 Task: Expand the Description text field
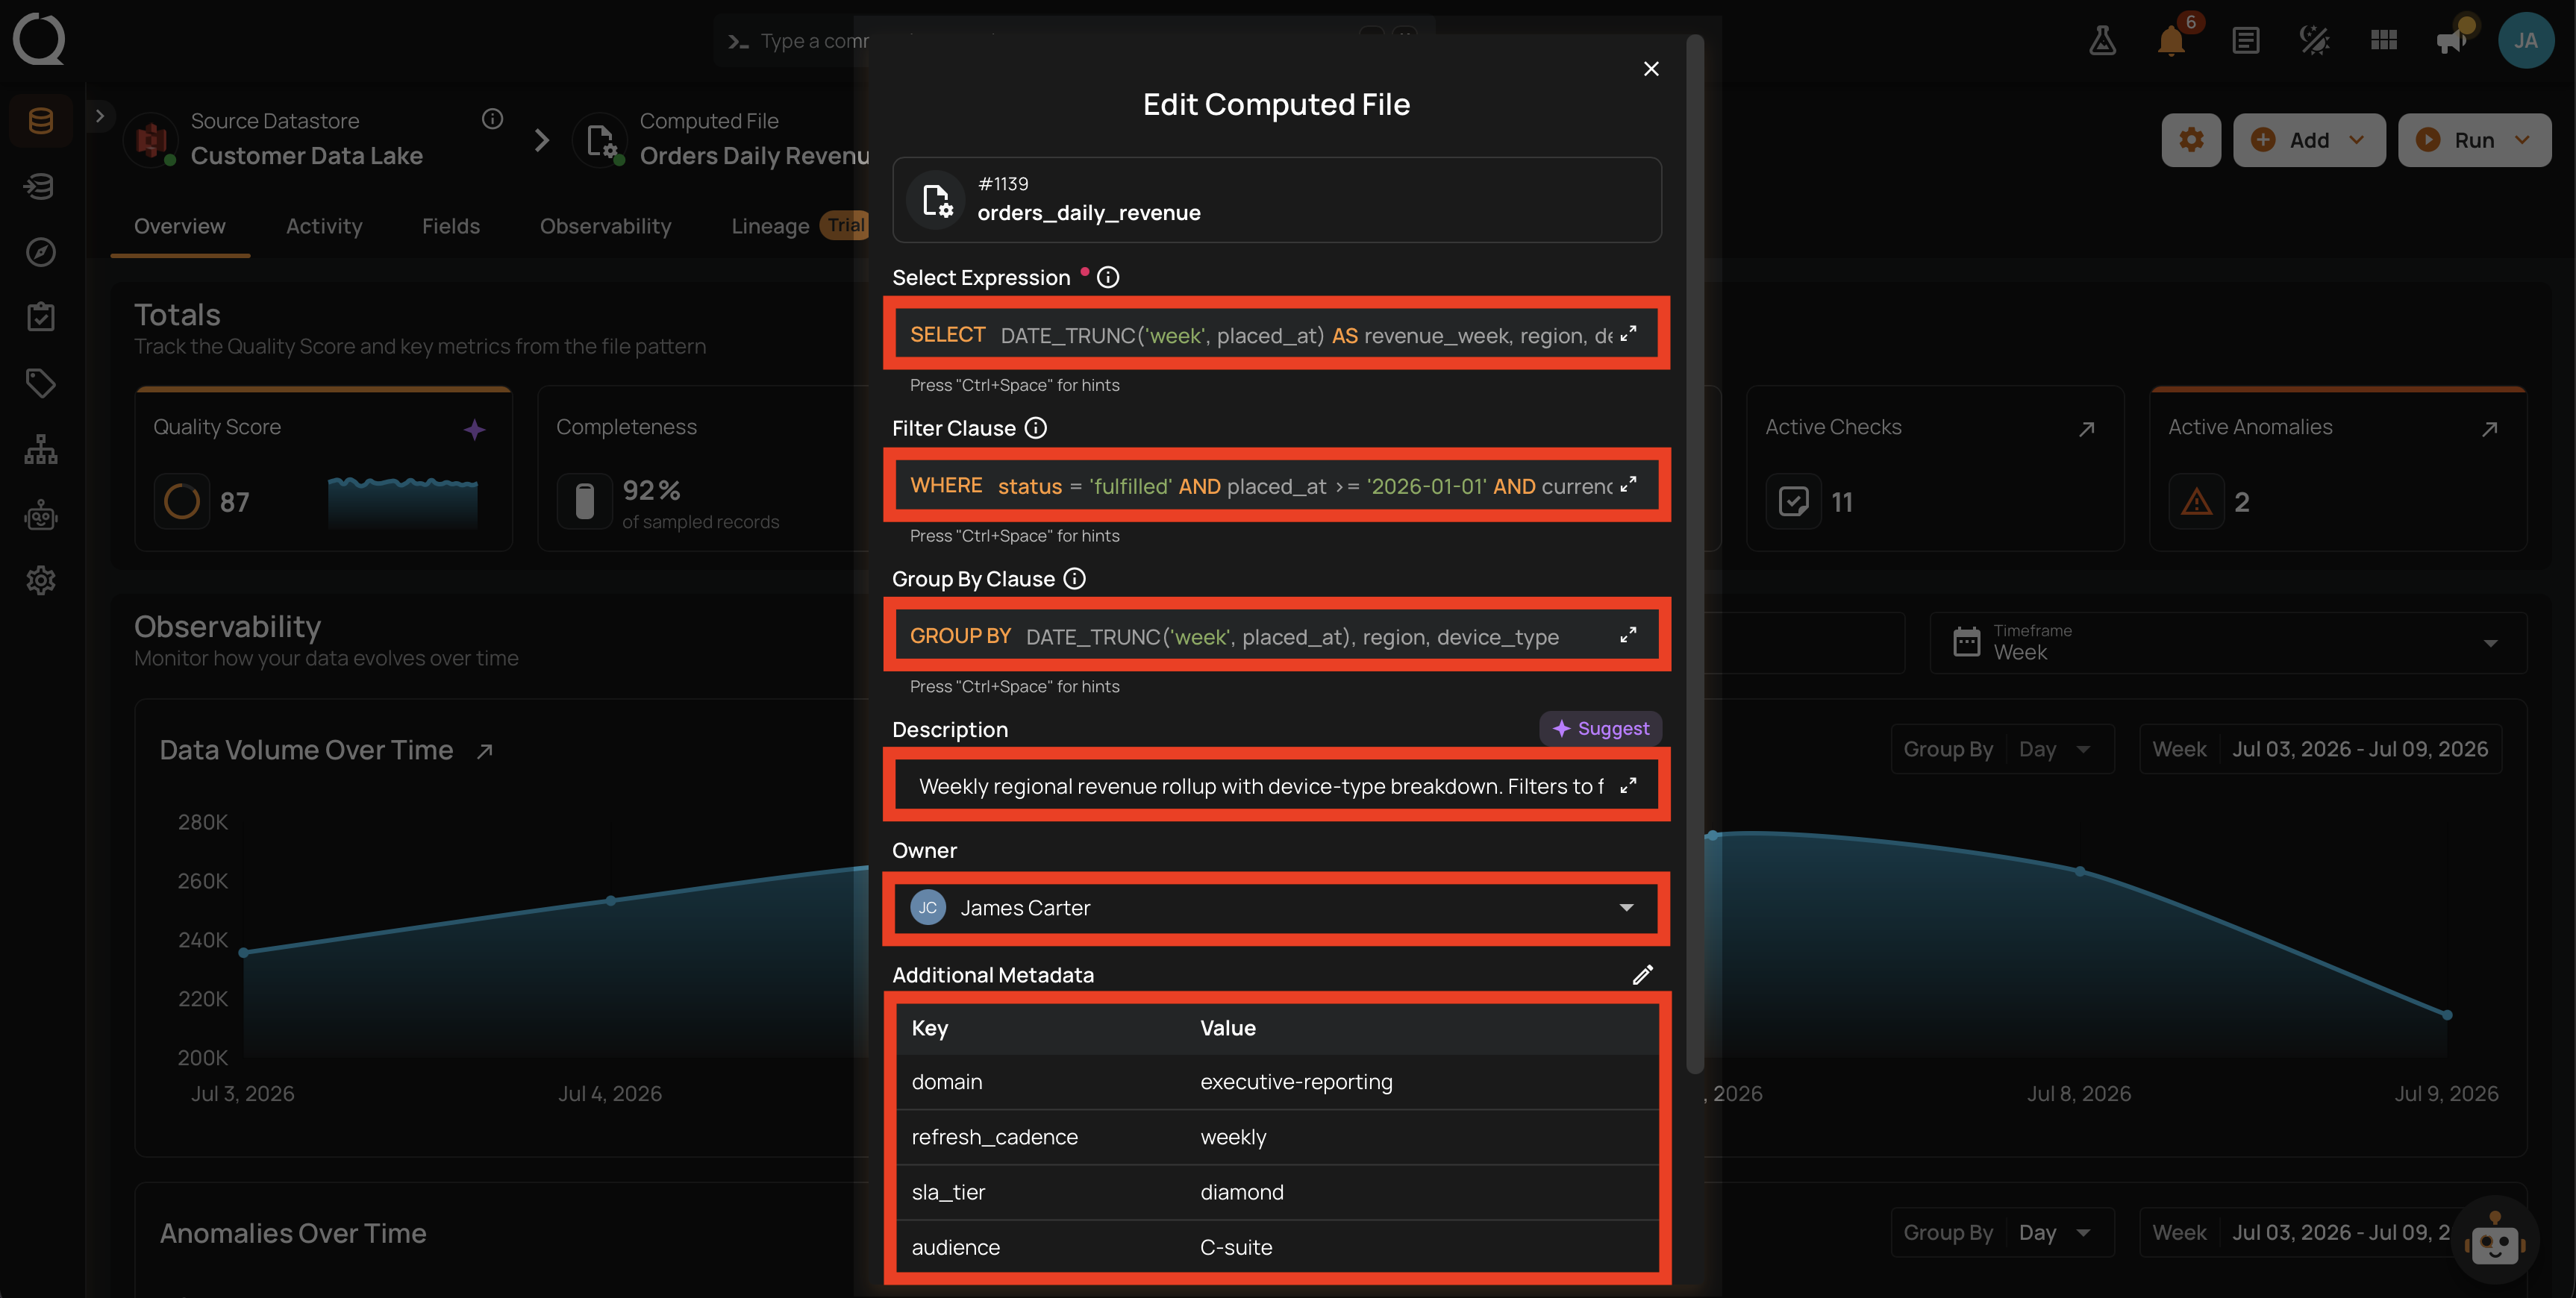point(1628,786)
